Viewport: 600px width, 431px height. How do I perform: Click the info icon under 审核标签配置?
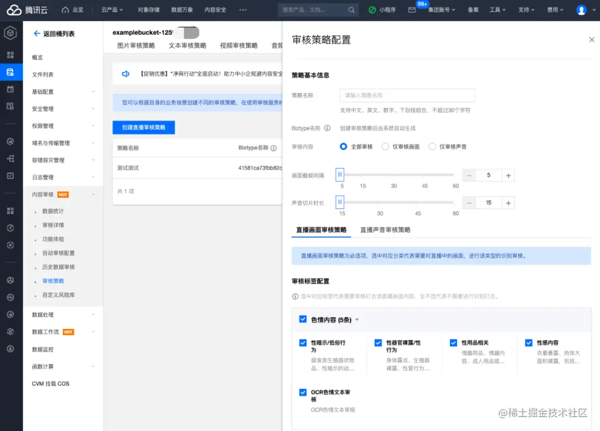coord(295,297)
